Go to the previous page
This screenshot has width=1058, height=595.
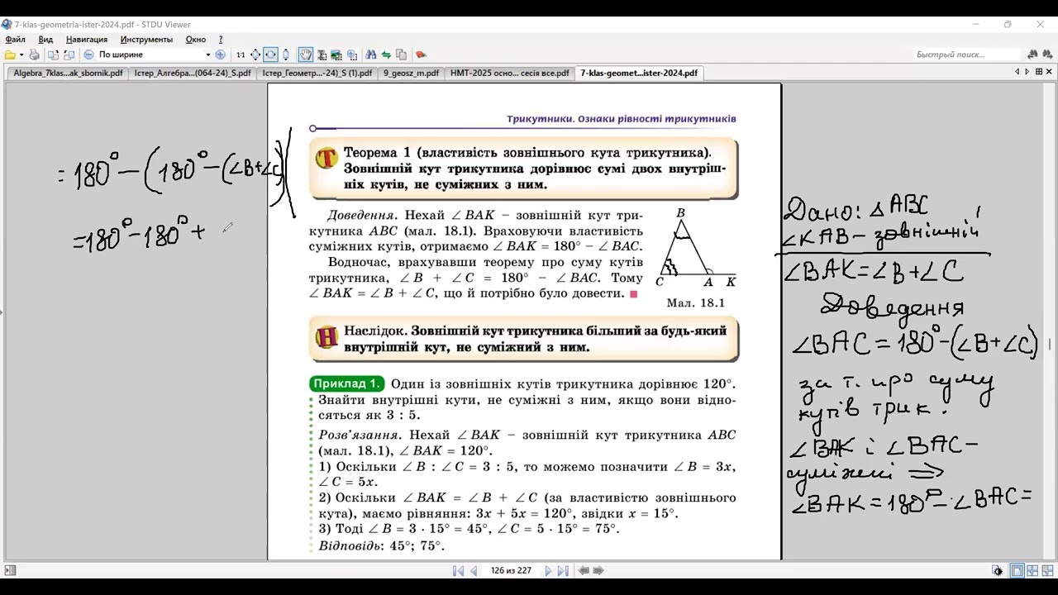pos(474,570)
